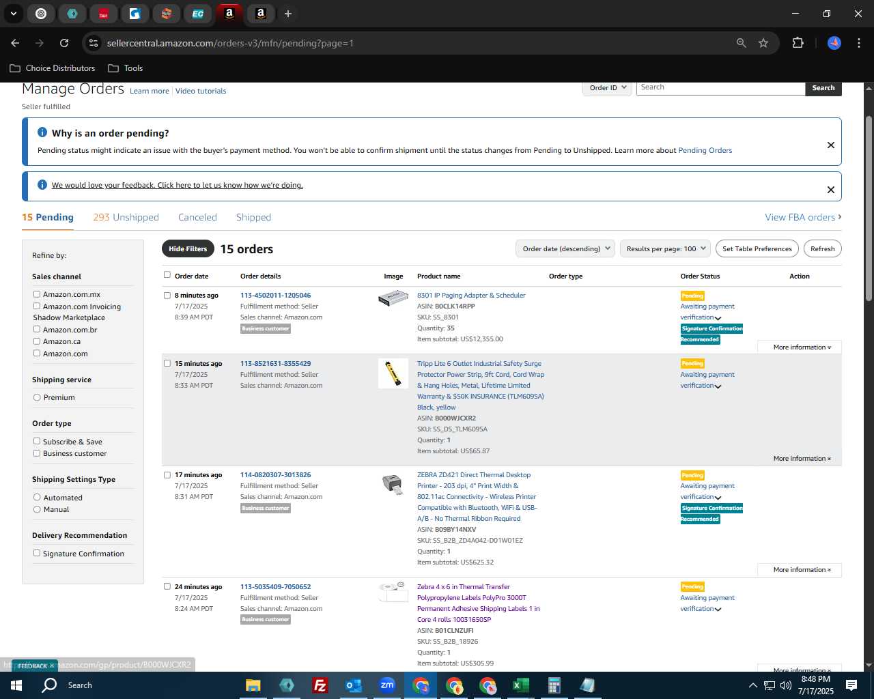This screenshot has height=699, width=874.
Task: Switch to the 293 Unshipped tab
Action: 126,217
